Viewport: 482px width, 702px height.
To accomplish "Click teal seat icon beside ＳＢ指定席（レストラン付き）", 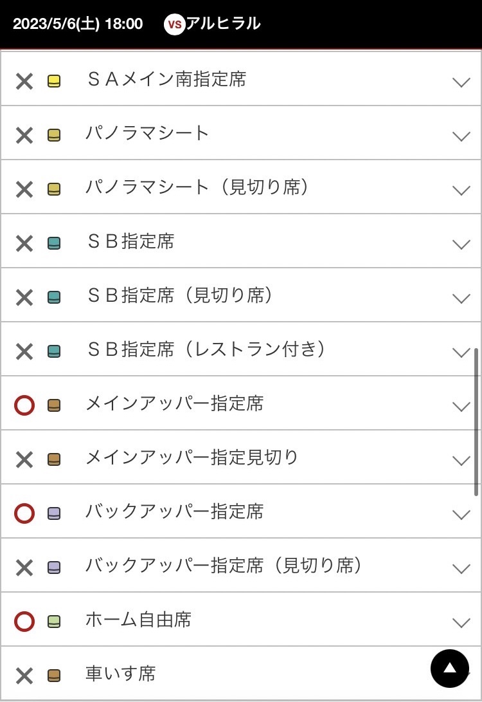I will coord(54,352).
